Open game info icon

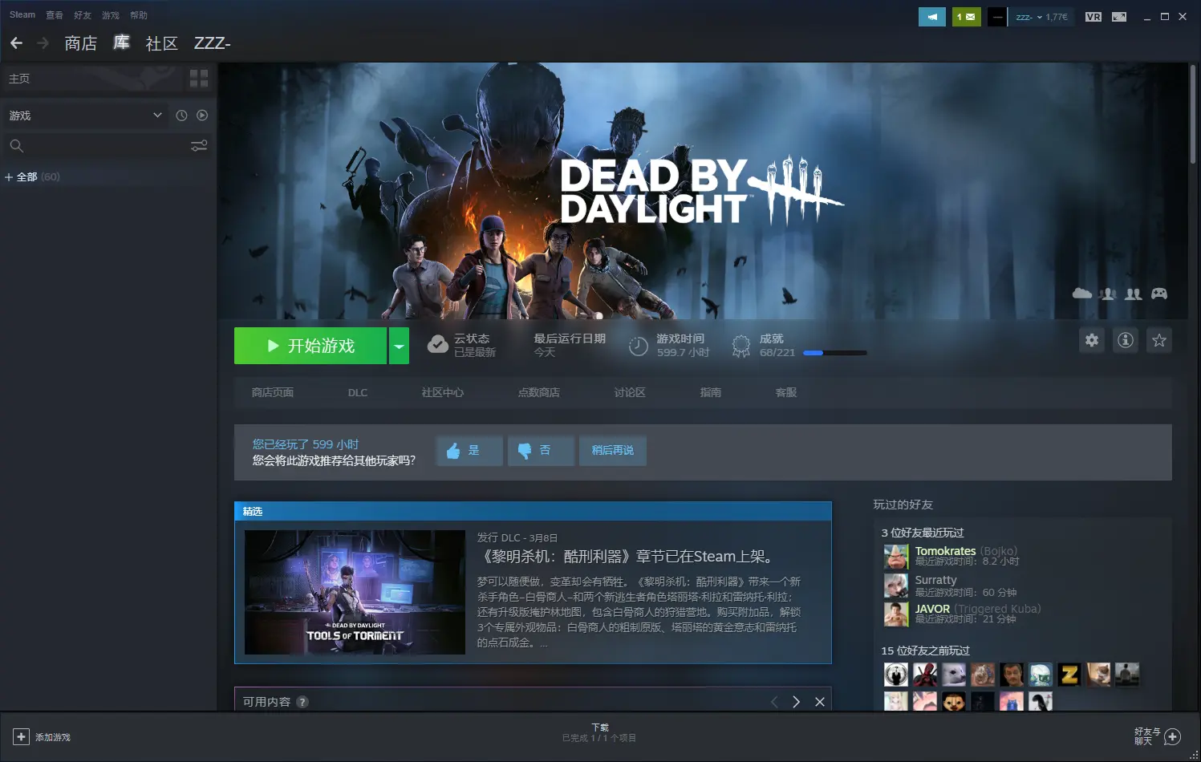1126,340
